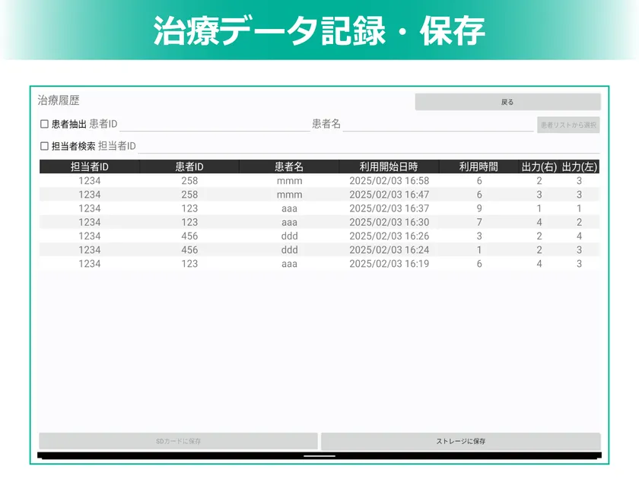Click the 出力(左) column header
Viewport: 639px width, 479px height.
click(580, 167)
